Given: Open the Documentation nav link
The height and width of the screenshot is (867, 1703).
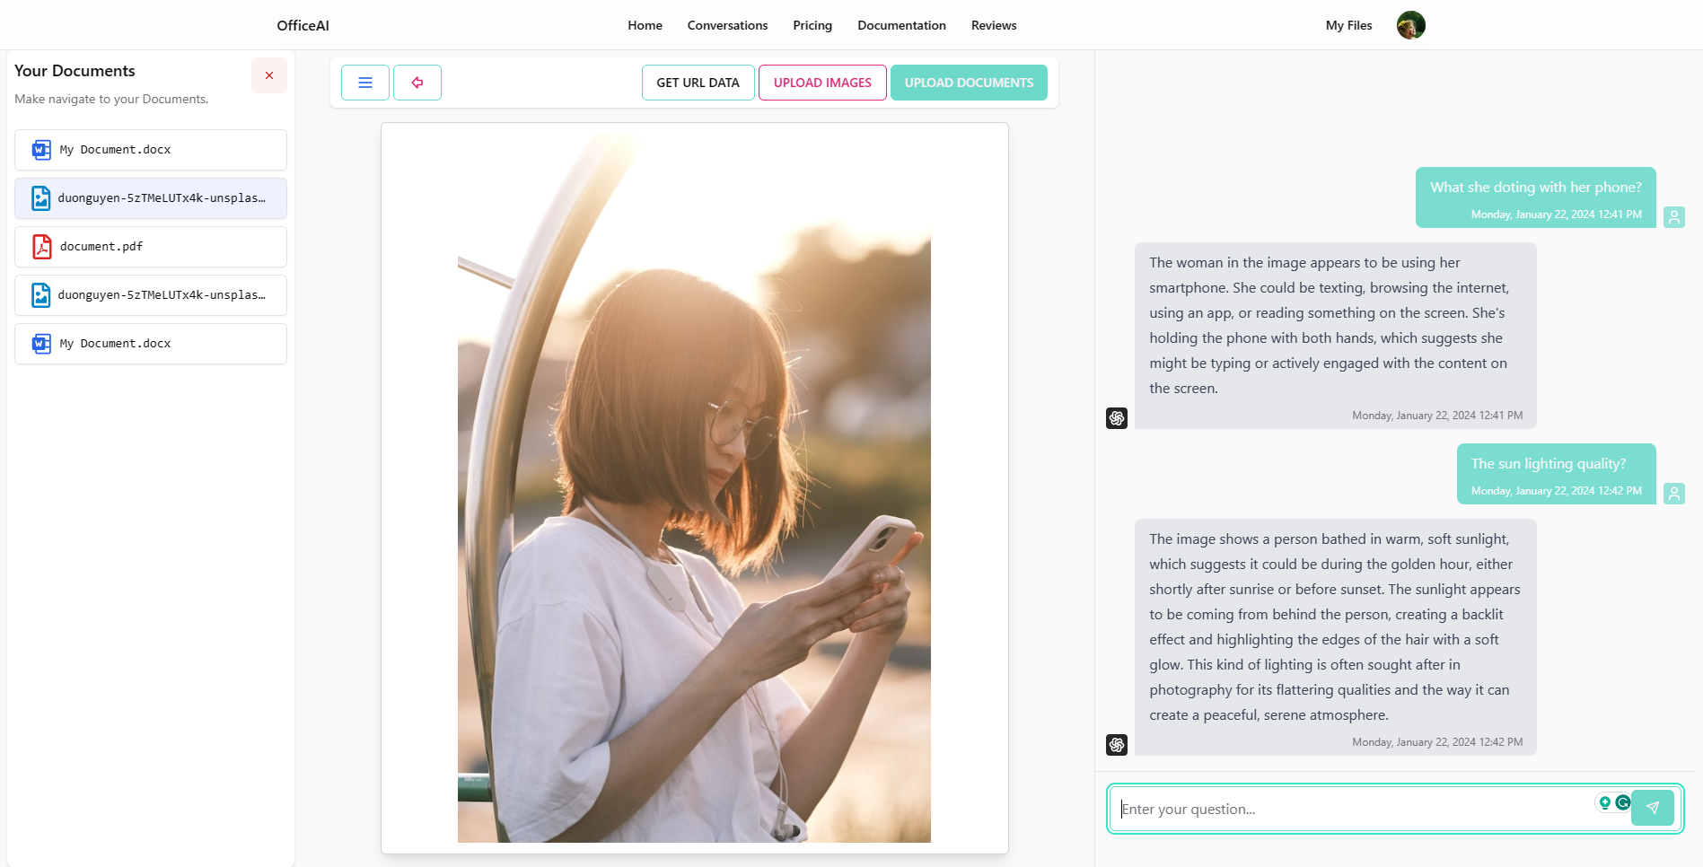Looking at the screenshot, I should [901, 25].
